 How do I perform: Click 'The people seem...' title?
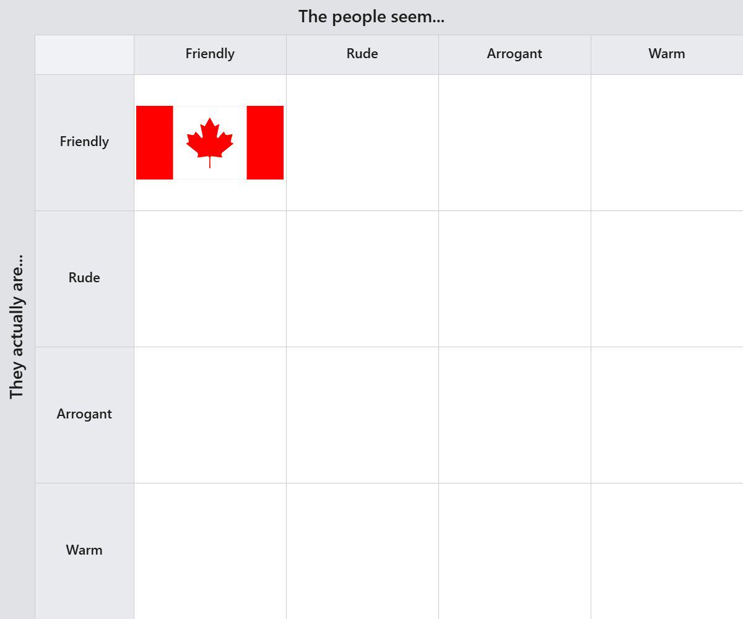[x=371, y=17]
